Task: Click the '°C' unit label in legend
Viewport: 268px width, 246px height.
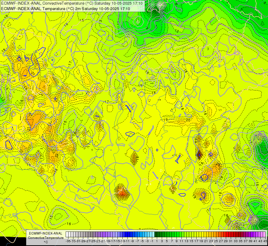Action: tap(46, 242)
